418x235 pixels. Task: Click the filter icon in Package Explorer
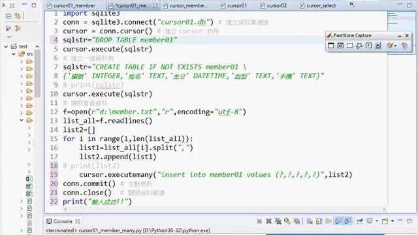tap(8, 28)
